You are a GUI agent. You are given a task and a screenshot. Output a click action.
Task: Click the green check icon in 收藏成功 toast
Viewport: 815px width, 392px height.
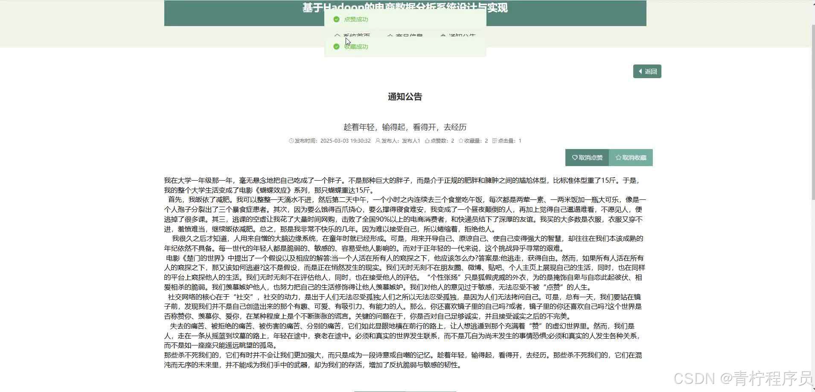coord(337,47)
